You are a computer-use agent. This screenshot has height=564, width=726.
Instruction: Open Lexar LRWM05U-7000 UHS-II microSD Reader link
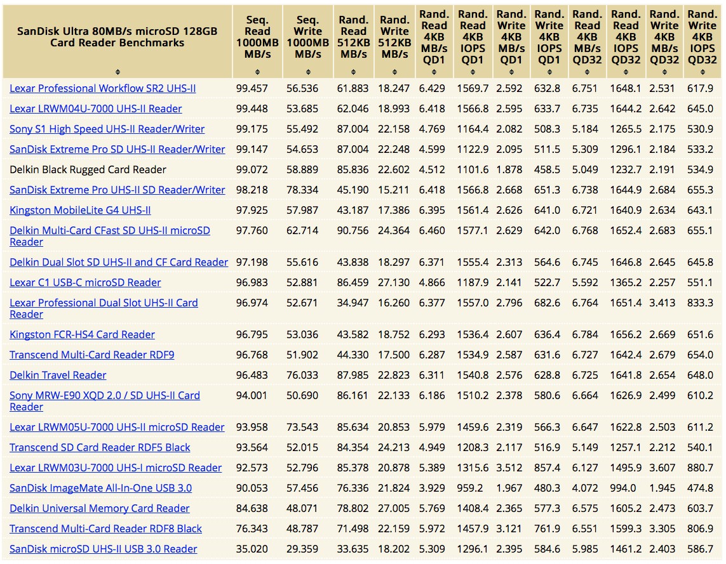tap(117, 427)
